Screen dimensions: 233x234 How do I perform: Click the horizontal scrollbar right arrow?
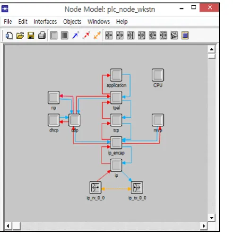(x=204, y=226)
